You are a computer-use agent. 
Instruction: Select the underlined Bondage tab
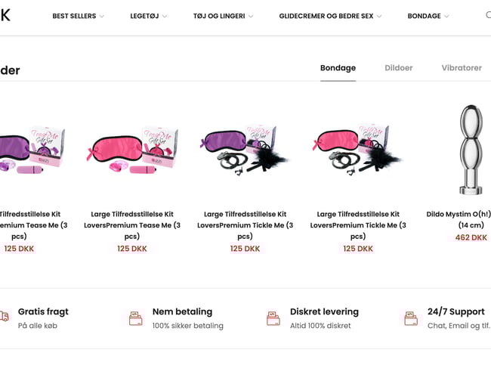point(338,68)
